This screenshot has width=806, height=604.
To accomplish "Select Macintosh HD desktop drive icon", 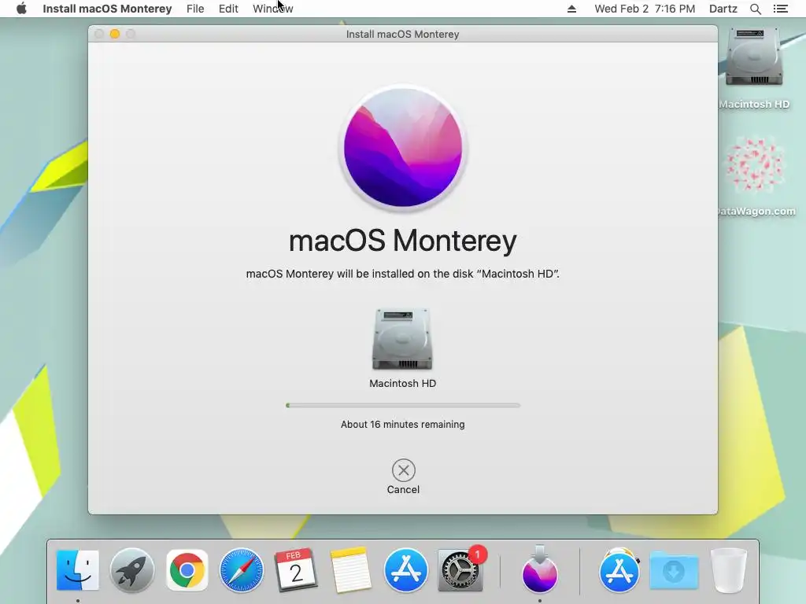I will [754, 57].
